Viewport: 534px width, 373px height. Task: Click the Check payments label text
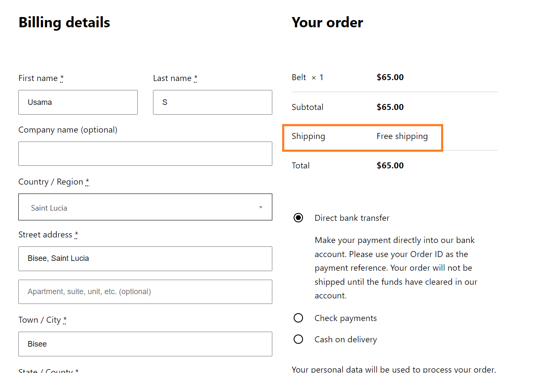click(346, 318)
